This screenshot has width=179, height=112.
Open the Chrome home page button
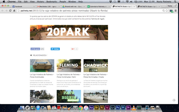14,11
